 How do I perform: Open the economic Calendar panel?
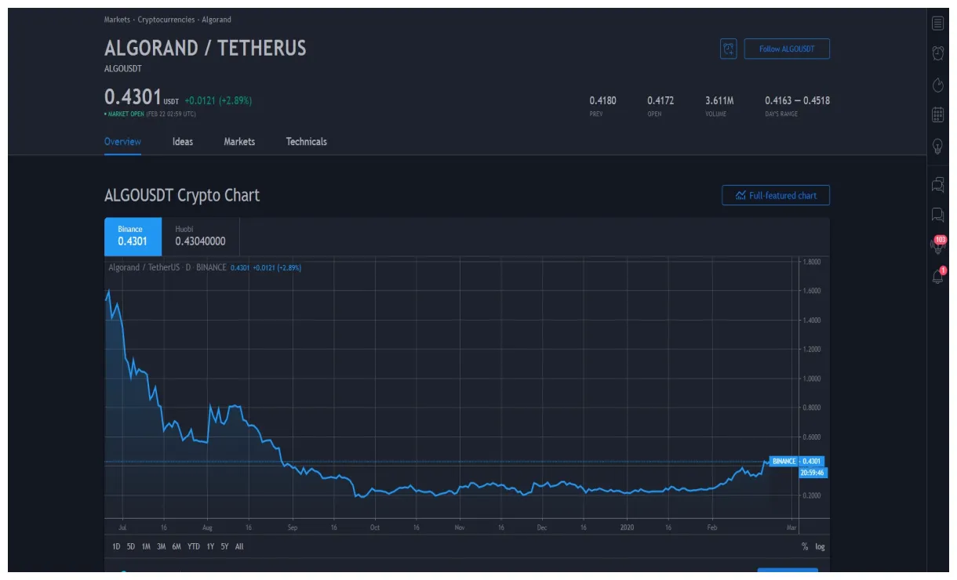[x=937, y=116]
